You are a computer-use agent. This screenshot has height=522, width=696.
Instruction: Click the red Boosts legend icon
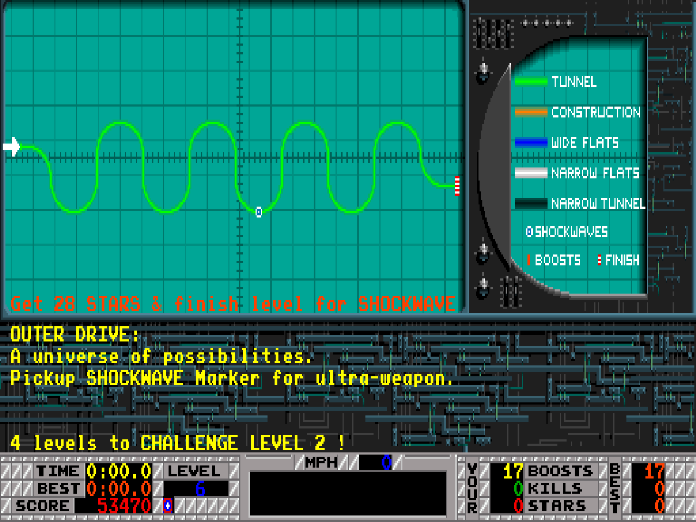pos(529,260)
